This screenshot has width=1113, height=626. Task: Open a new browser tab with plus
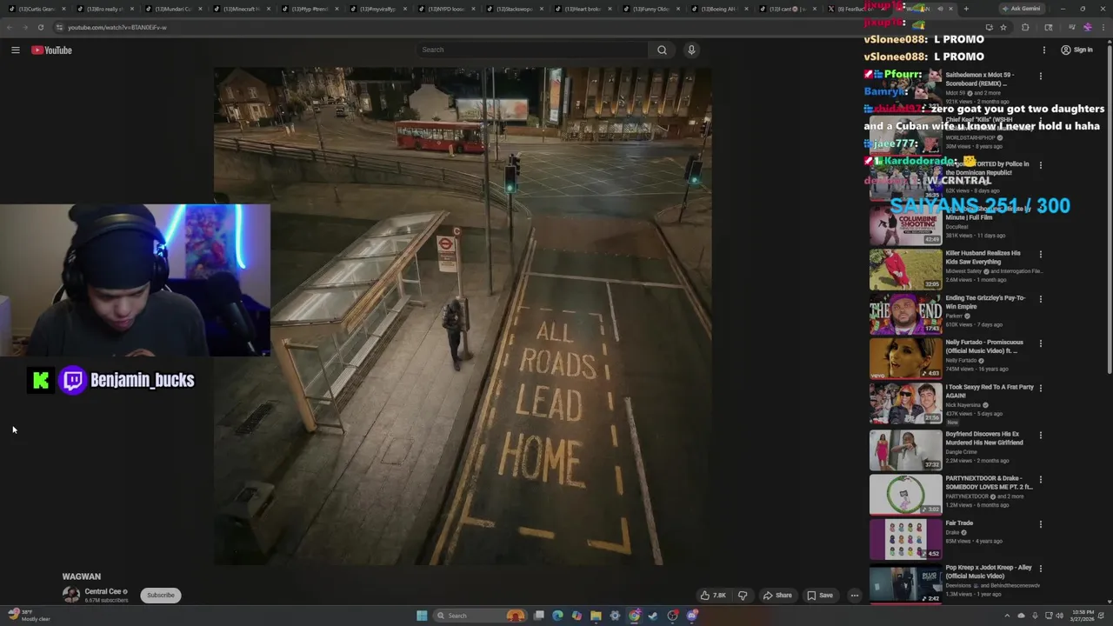pos(965,9)
